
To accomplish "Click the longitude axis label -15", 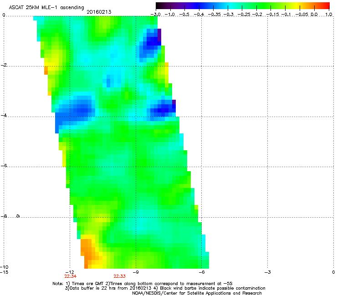I will [4, 272].
